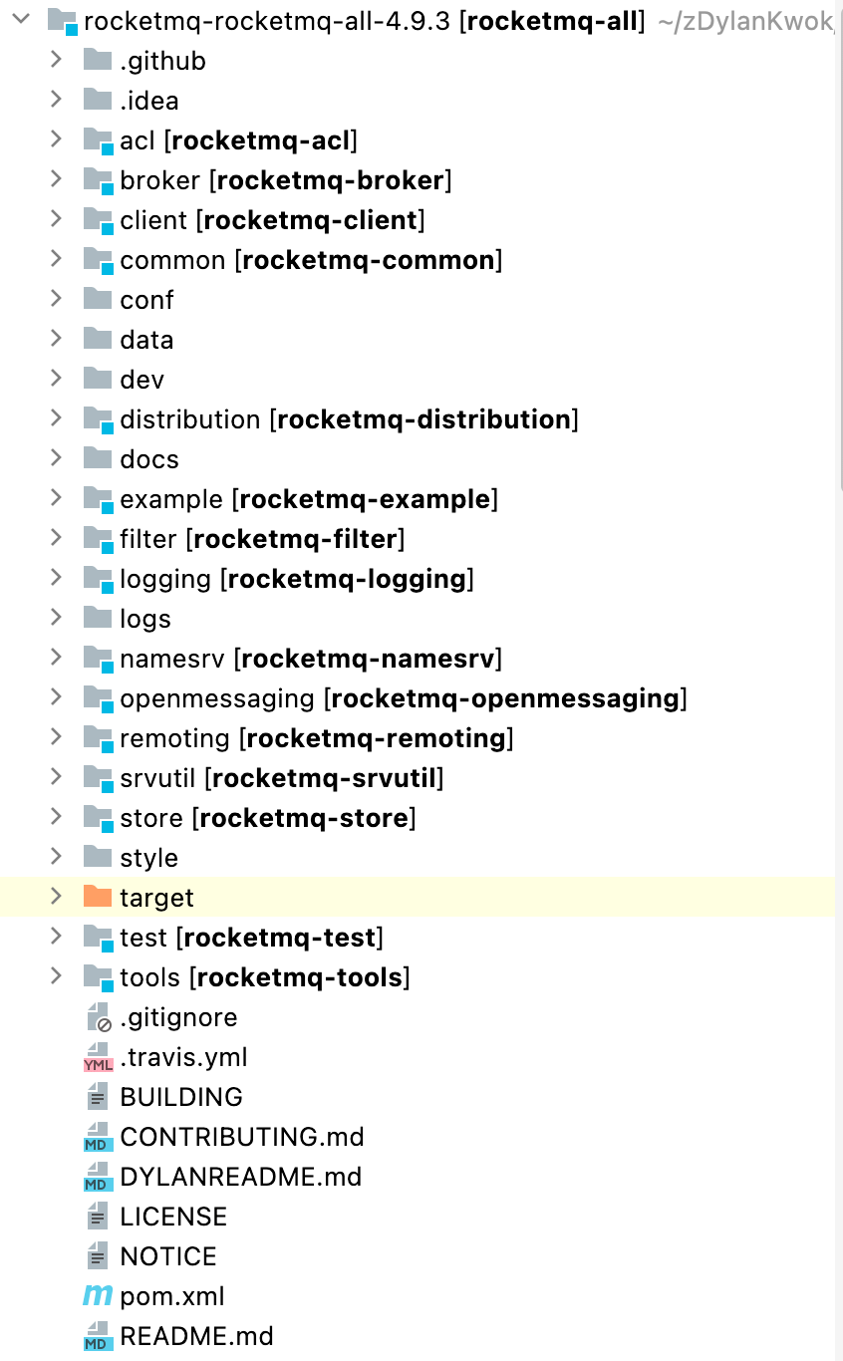Click the .gitignore file icon
This screenshot has height=1361, width=843.
pyautogui.click(x=97, y=1017)
